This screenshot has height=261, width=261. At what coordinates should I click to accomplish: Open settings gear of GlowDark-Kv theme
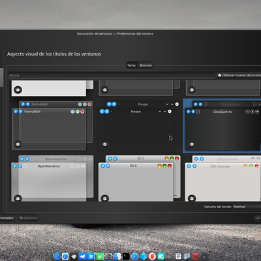(192, 144)
